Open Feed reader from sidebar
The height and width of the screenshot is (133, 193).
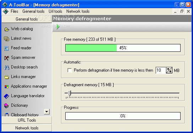21,48
